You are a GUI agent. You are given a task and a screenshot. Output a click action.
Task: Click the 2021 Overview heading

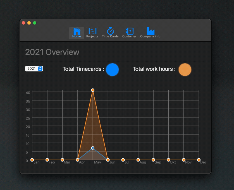pyautogui.click(x=52, y=52)
